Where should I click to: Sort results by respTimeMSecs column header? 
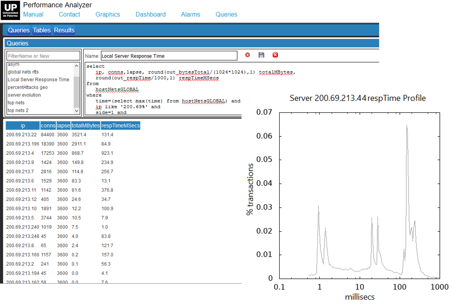(121, 125)
